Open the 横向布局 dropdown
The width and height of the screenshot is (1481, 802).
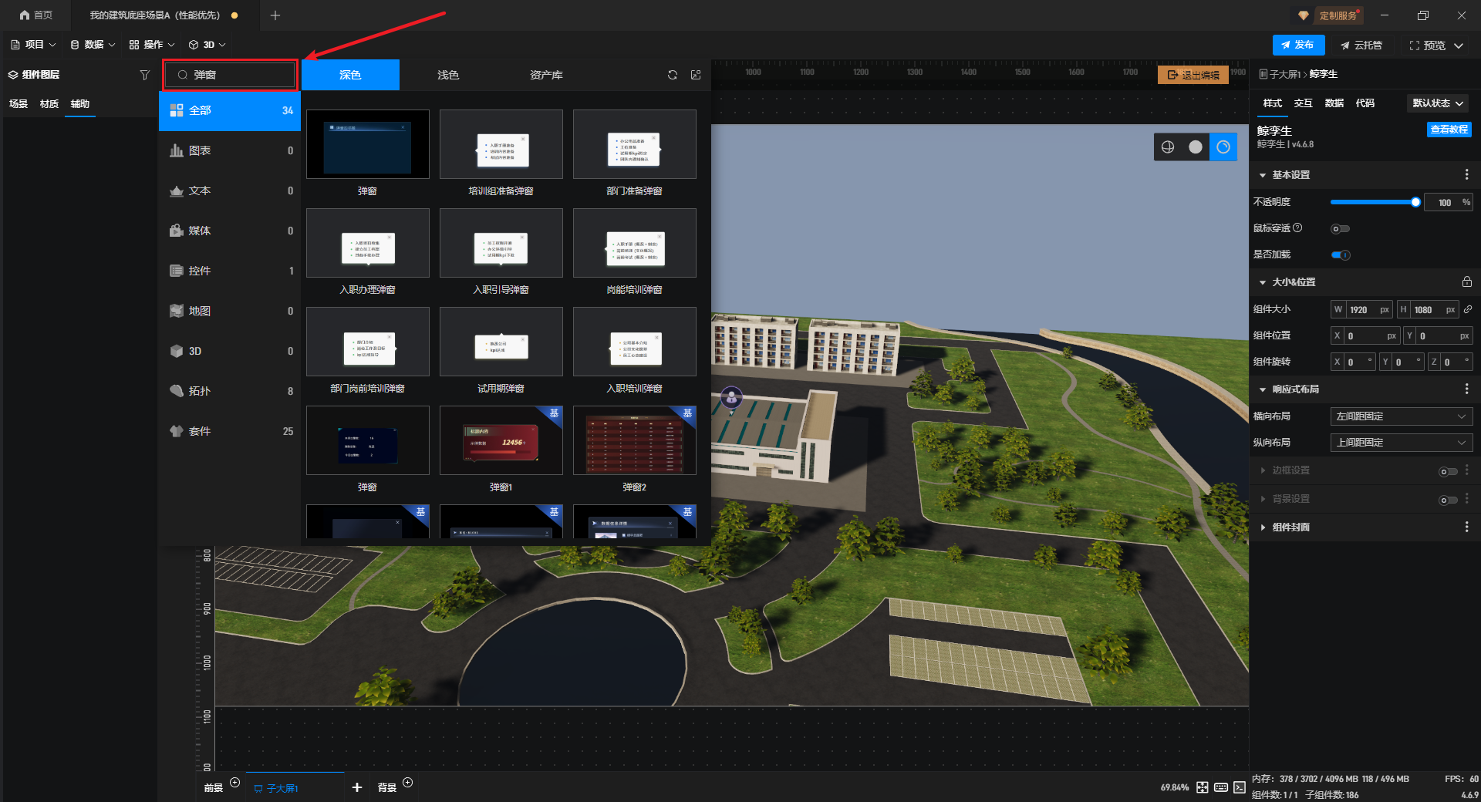1401,416
